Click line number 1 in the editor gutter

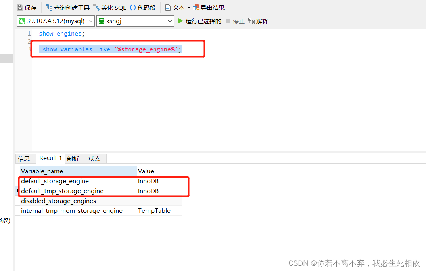click(29, 34)
